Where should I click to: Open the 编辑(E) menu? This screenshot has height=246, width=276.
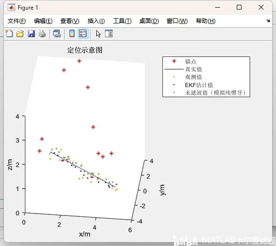pyautogui.click(x=43, y=21)
